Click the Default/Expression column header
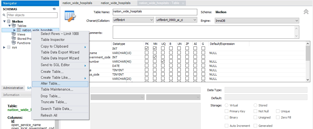Screen dimensions: 313x129 pyautogui.click(x=229, y=44)
